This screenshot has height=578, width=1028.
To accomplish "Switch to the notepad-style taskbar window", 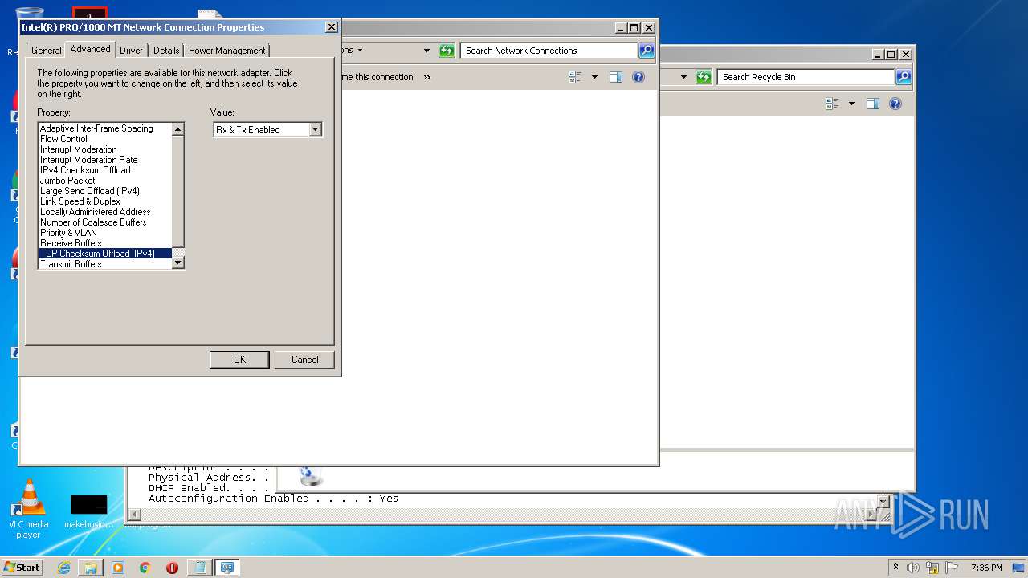I will 199,568.
